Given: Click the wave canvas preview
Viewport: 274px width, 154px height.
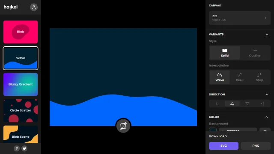Looking at the screenshot, I should click(123, 77).
